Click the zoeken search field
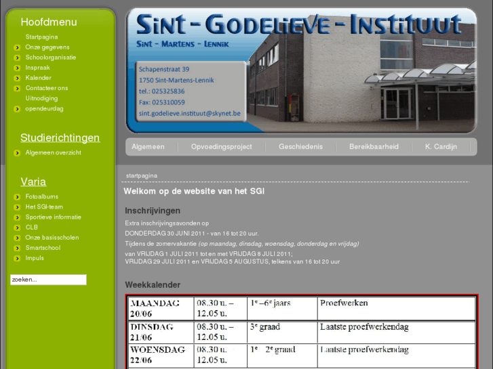 click(x=48, y=280)
